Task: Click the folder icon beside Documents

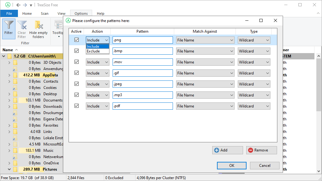Action: [x=15, y=100]
